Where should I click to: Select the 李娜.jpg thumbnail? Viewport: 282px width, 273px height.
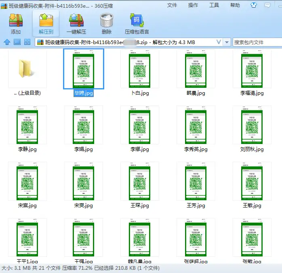[x=139, y=125]
